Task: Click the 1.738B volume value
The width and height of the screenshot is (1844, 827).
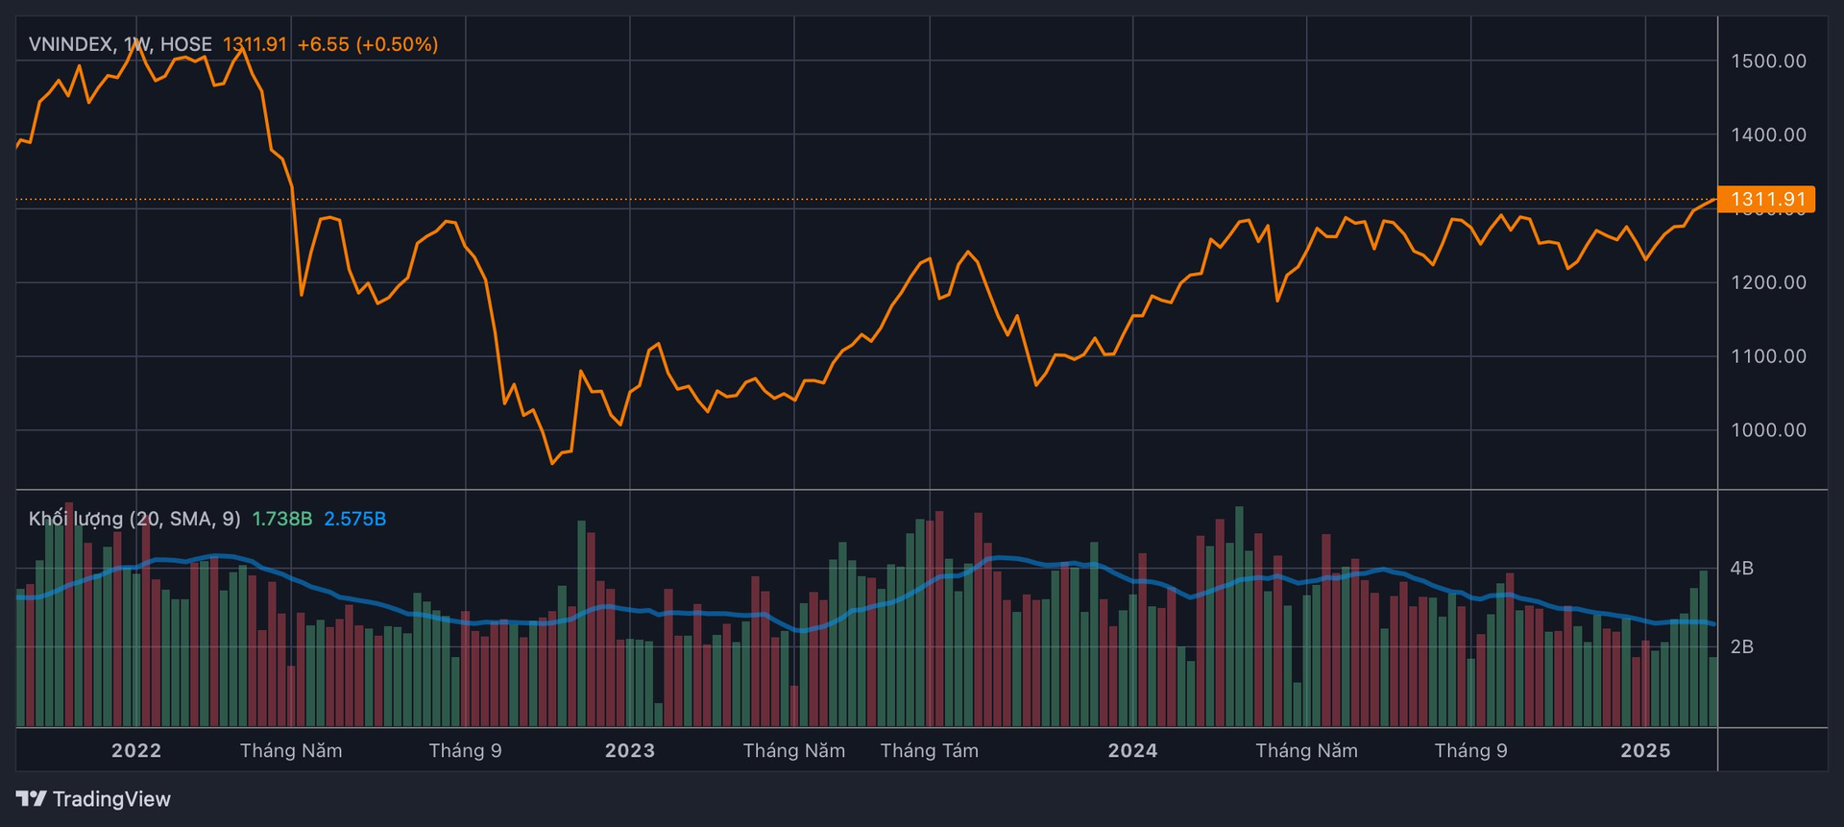Action: (x=282, y=519)
